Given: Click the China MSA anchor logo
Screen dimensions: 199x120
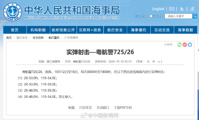Looking at the screenshot, I should pyautogui.click(x=13, y=12).
